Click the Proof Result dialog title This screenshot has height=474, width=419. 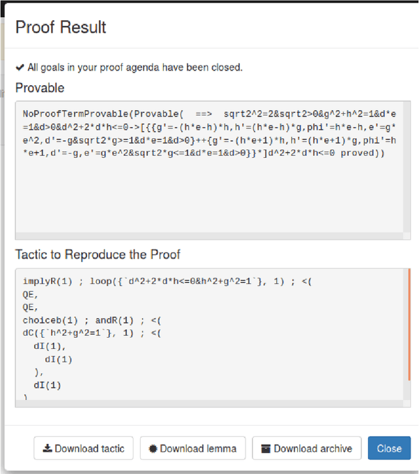(x=61, y=27)
